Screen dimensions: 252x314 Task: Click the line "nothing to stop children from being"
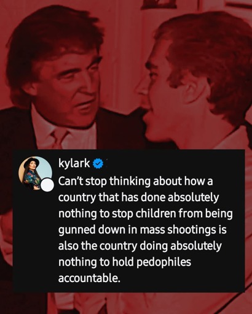(x=146, y=214)
